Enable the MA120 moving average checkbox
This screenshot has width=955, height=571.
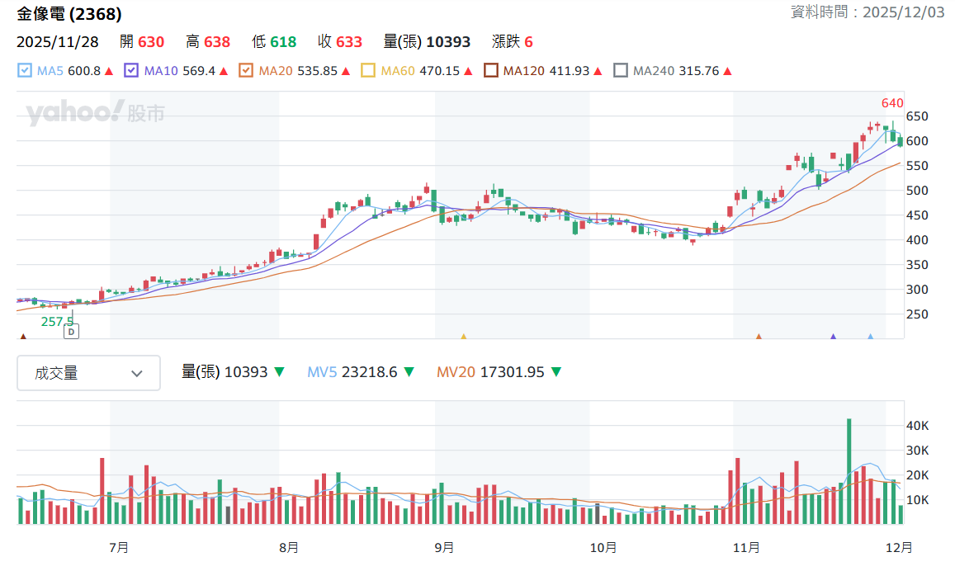491,71
